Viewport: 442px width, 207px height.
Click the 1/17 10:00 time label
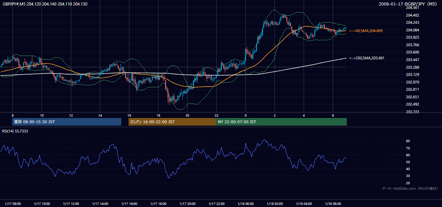click(42, 204)
